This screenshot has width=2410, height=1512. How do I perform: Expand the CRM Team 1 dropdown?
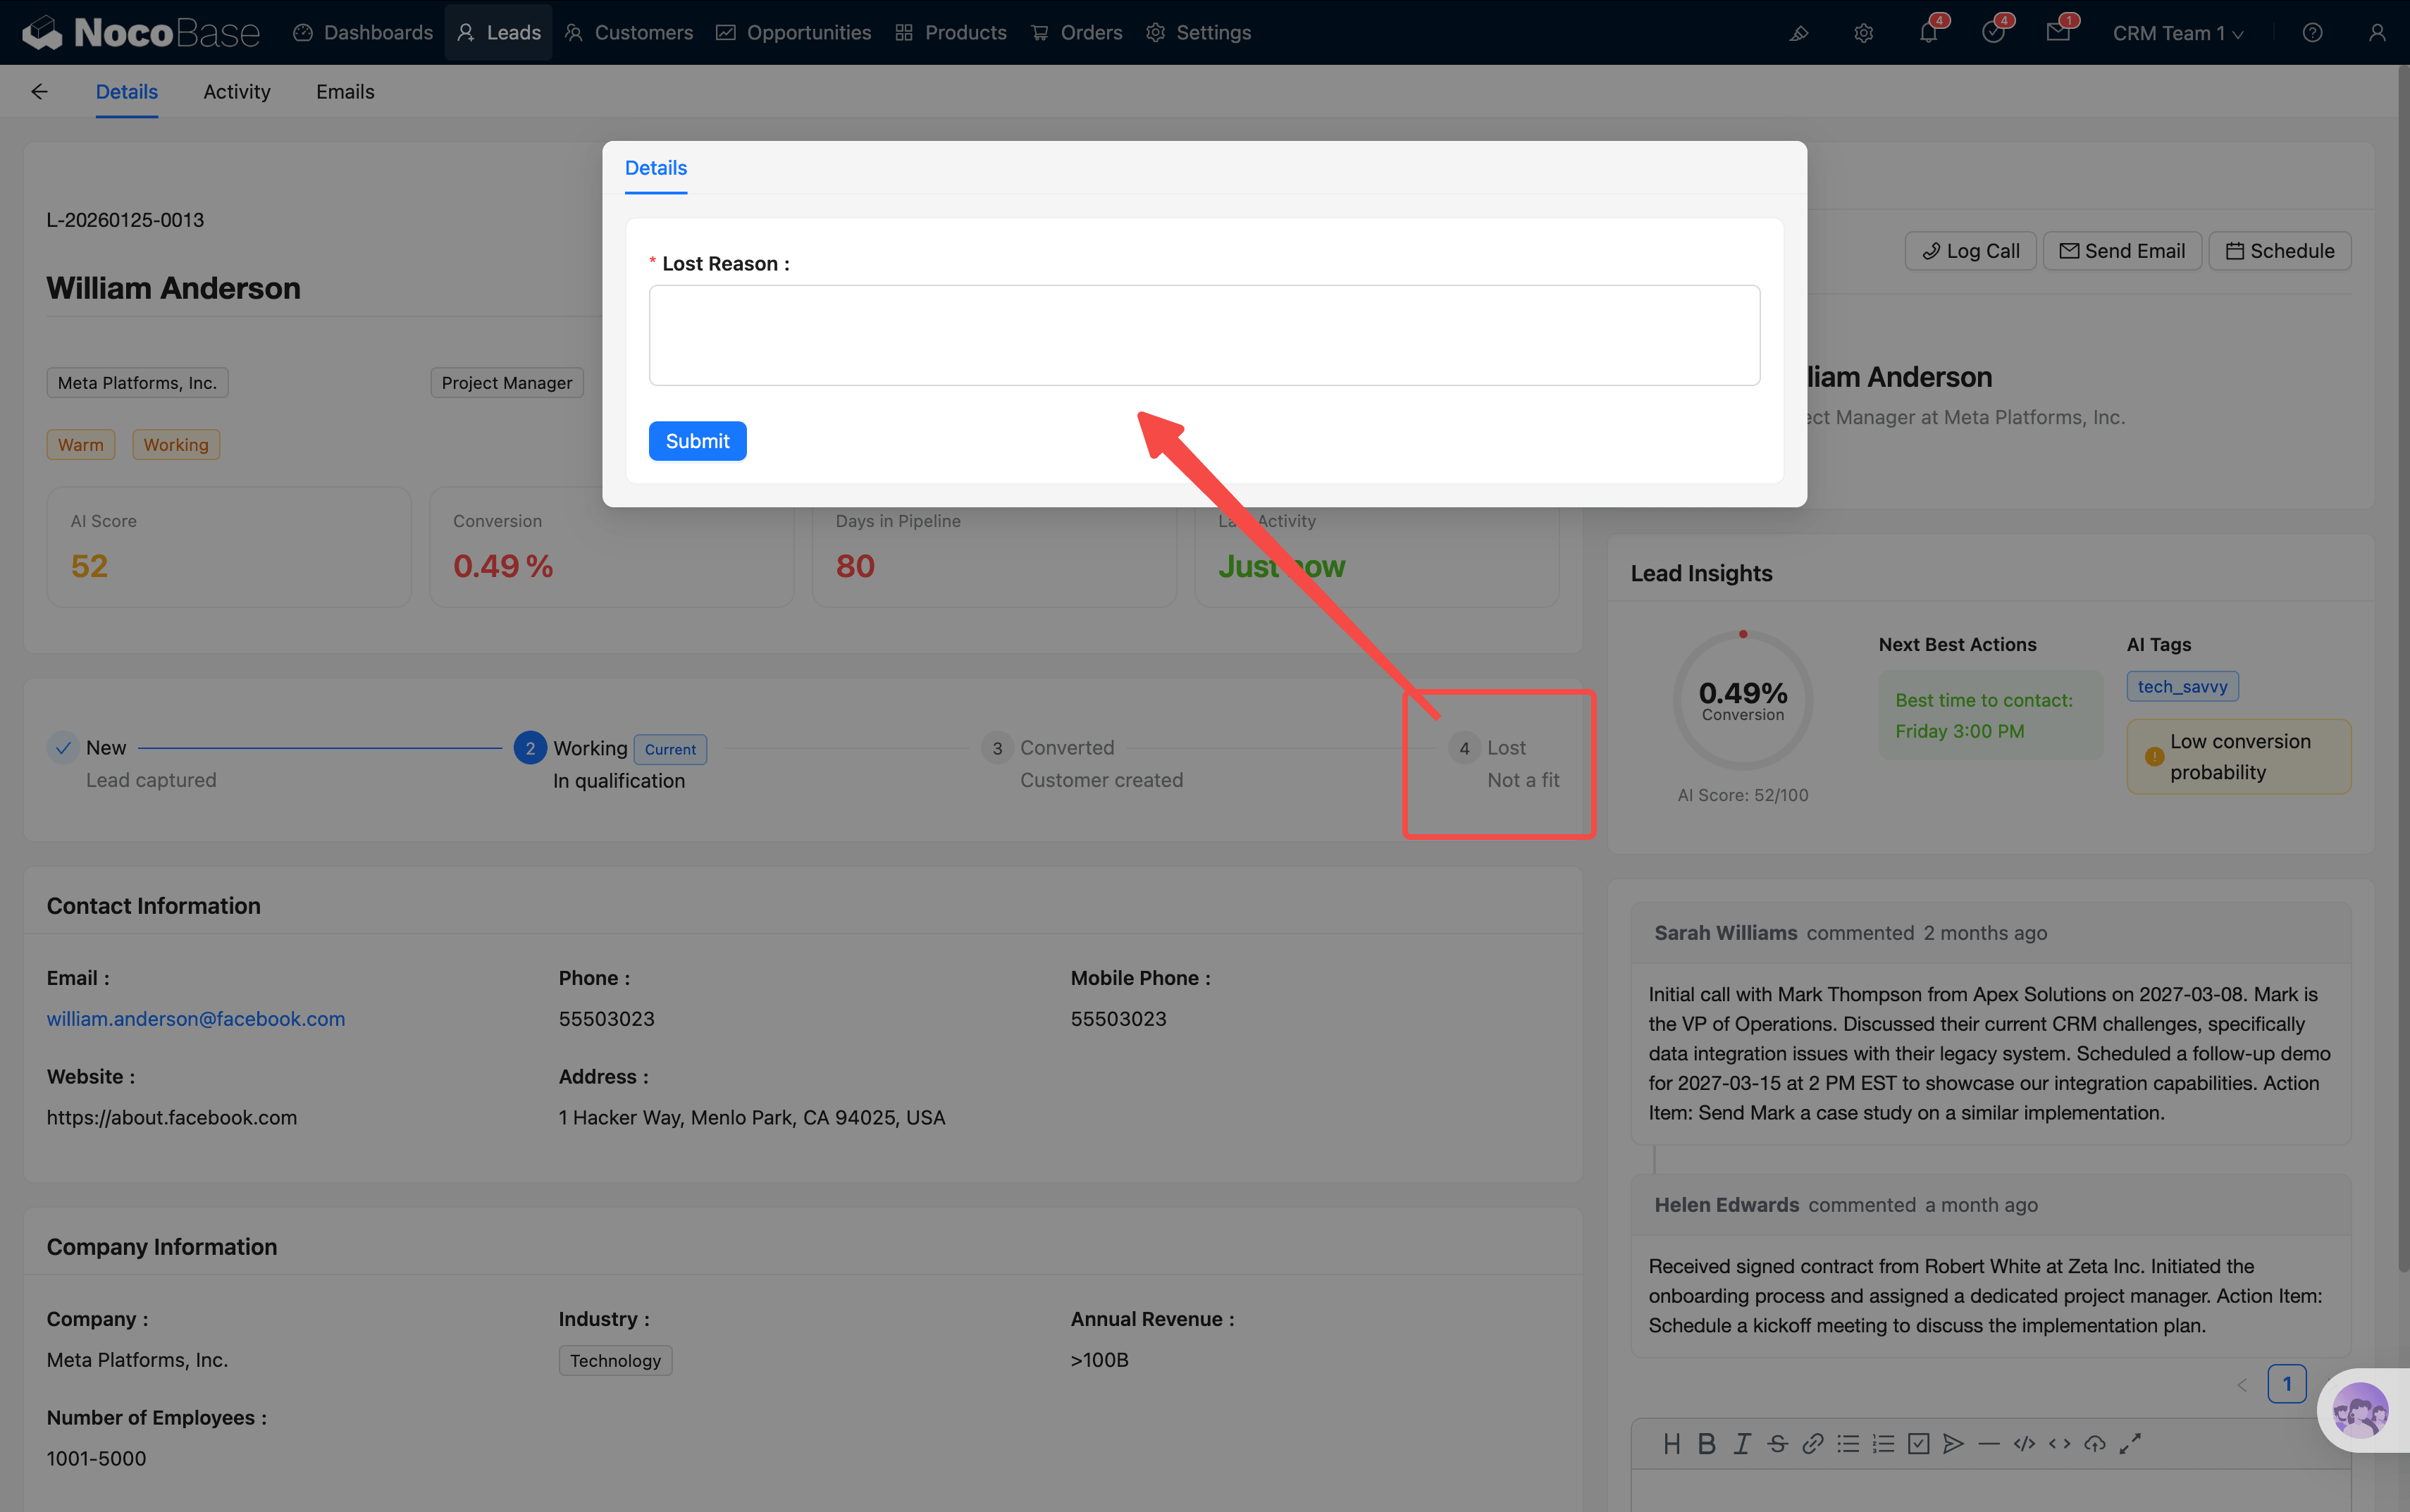2177,33
